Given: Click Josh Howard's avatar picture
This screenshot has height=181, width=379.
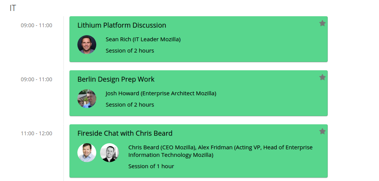Looking at the screenshot, I should point(87,99).
